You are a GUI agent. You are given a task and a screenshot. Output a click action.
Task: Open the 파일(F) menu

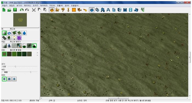click(x=5, y=5)
